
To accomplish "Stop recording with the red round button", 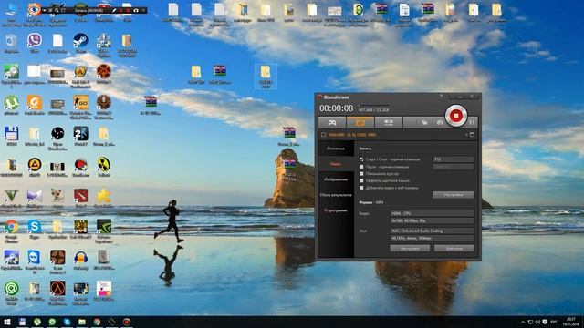I will point(456,116).
